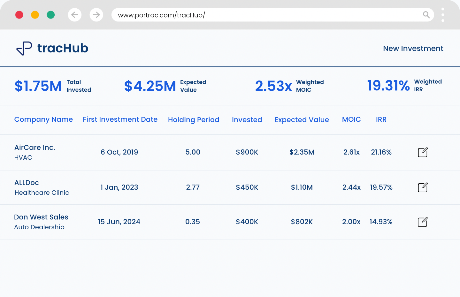The image size is (460, 297).
Task: Click the 19.57% IRR cell
Action: 381,187
